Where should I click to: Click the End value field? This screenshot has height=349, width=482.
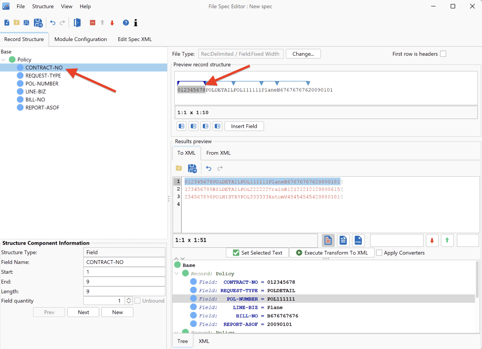tap(124, 282)
